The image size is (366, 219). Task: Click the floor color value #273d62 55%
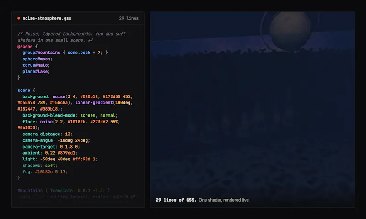click(104, 122)
